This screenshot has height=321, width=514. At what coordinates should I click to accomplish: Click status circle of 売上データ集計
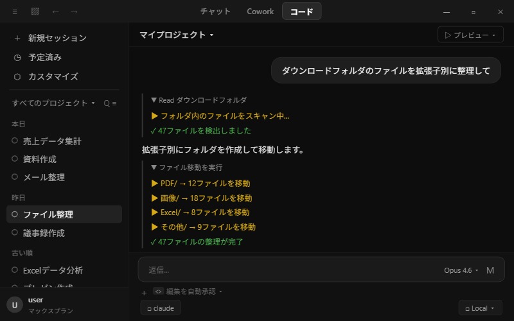point(15,141)
